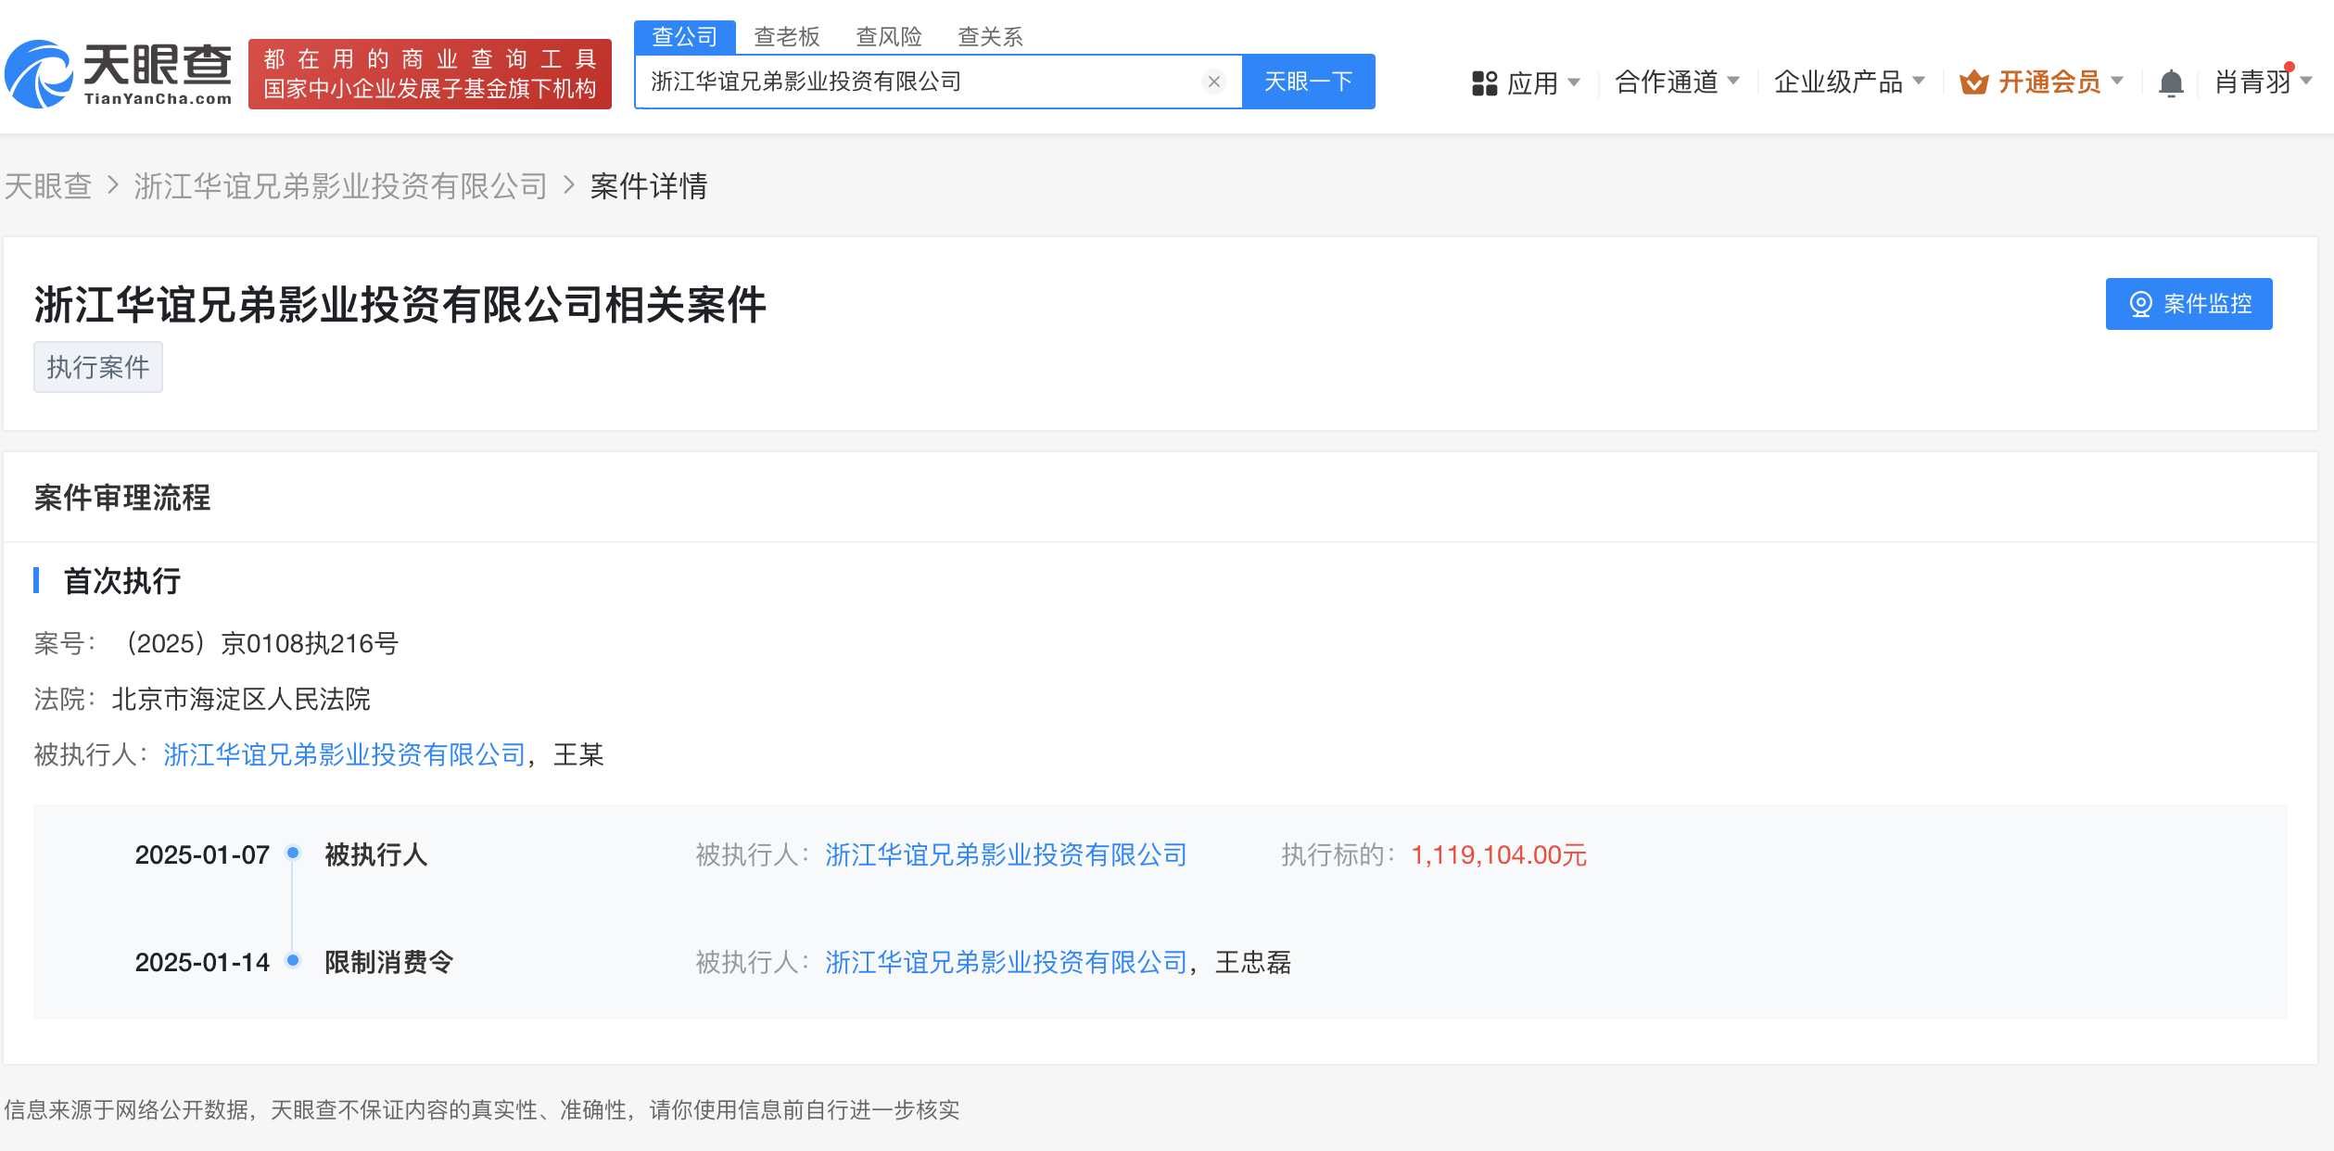Open company link in breadcrumb
2334x1151 pixels.
coord(341,186)
